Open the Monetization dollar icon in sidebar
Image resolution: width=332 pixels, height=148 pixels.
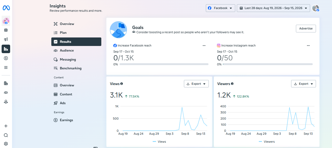6,58
